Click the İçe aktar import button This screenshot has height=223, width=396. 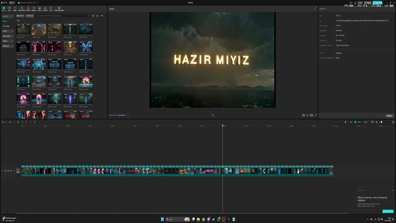[20, 16]
